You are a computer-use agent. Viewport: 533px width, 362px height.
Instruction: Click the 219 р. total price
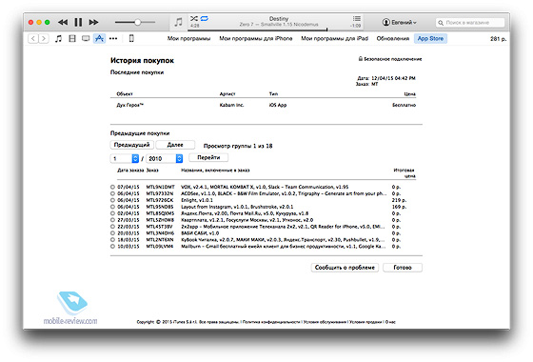tap(399, 200)
